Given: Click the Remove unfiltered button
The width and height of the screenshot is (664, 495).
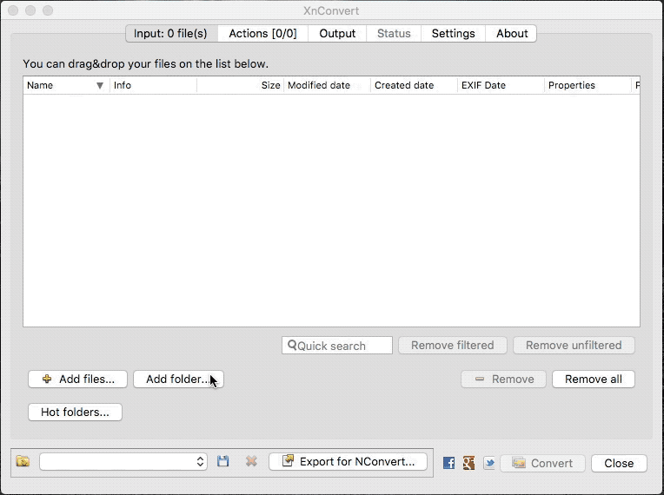Looking at the screenshot, I should [x=574, y=346].
